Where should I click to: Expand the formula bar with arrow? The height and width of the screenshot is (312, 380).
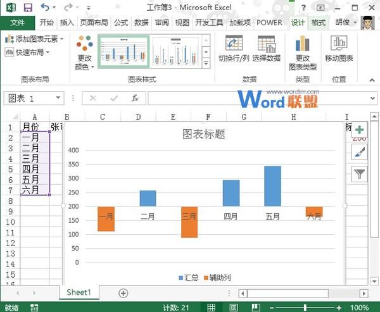coord(373,98)
